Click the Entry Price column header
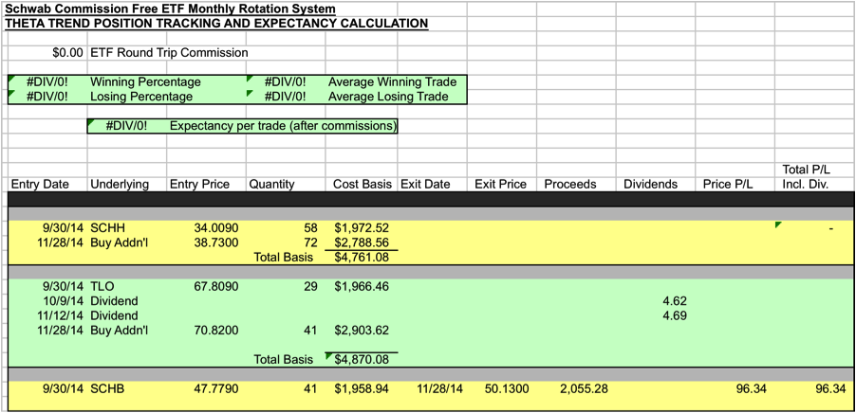The width and height of the screenshot is (856, 413). (200, 185)
